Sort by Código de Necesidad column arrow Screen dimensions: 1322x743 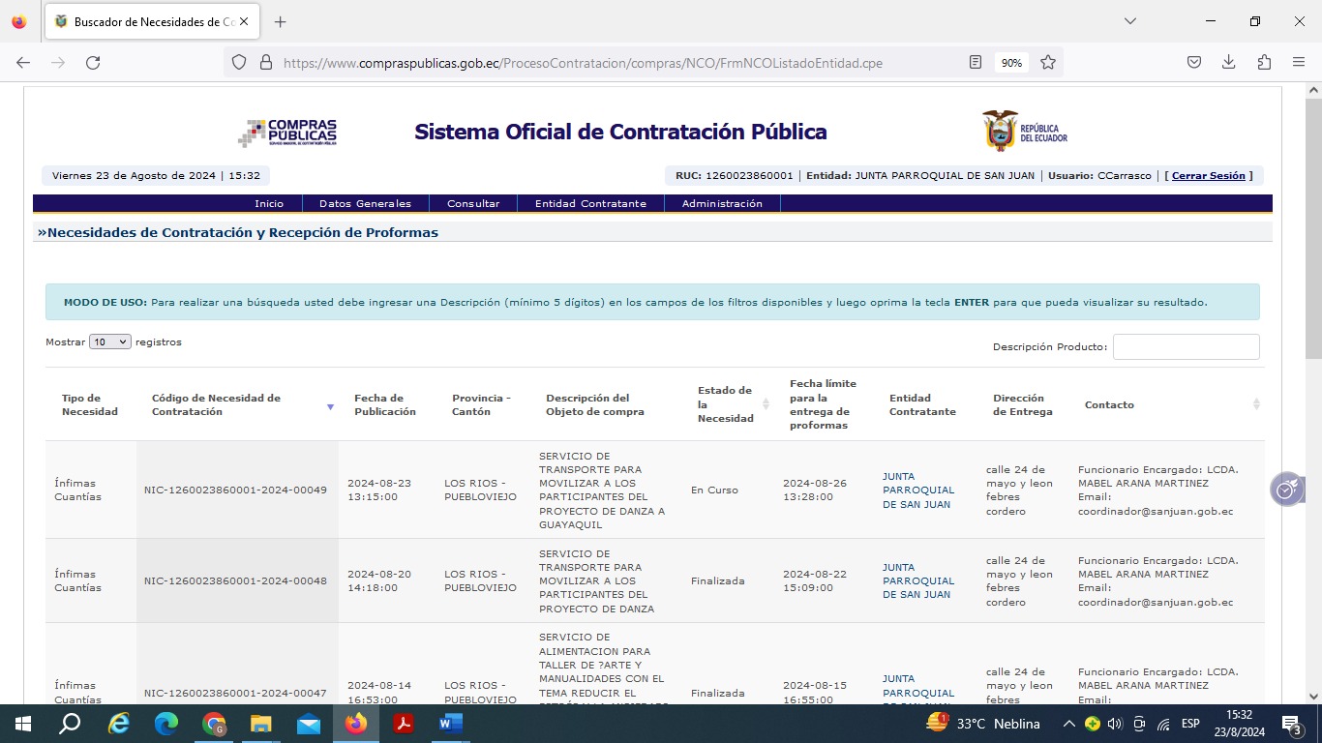click(x=330, y=406)
